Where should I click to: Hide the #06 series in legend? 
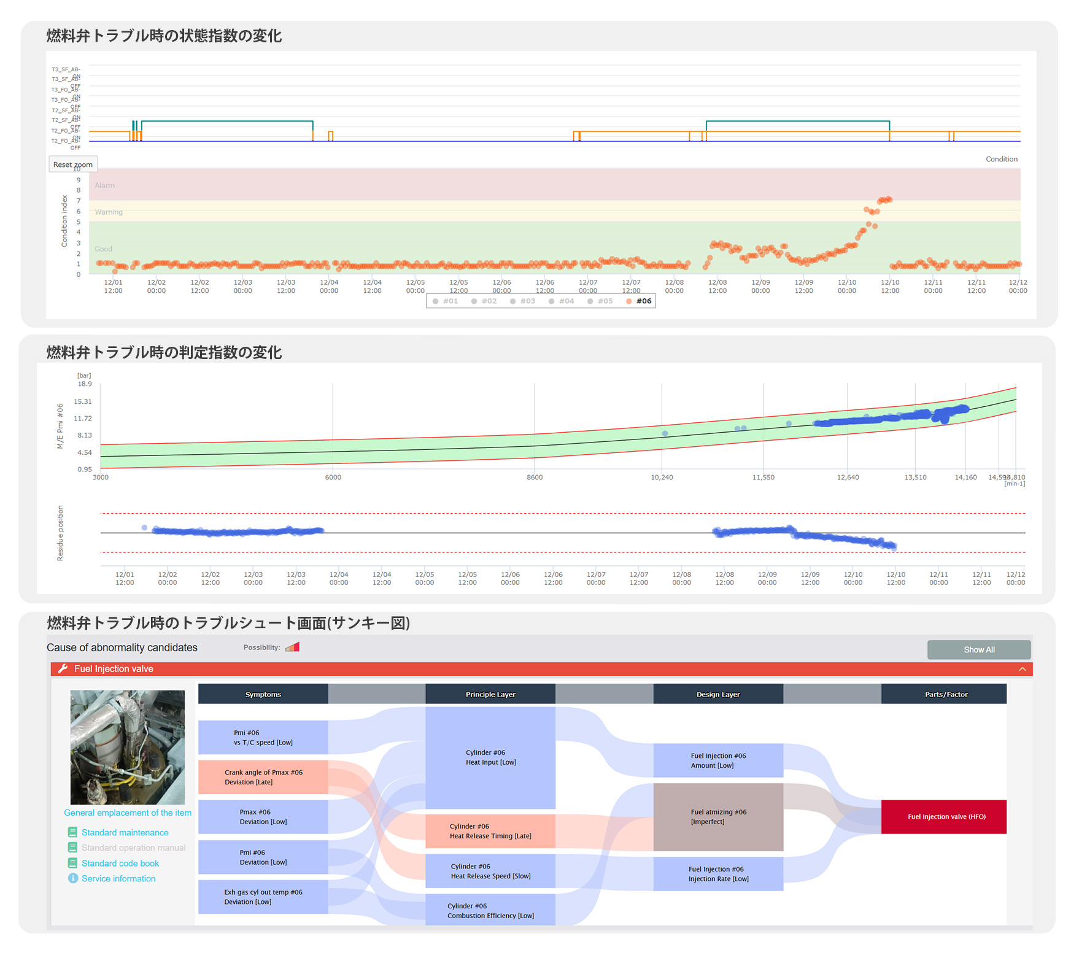pyautogui.click(x=638, y=301)
